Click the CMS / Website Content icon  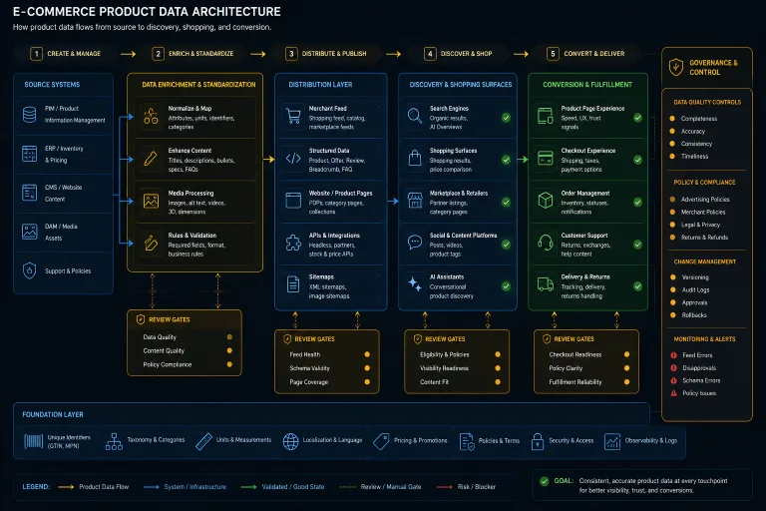pyautogui.click(x=29, y=193)
